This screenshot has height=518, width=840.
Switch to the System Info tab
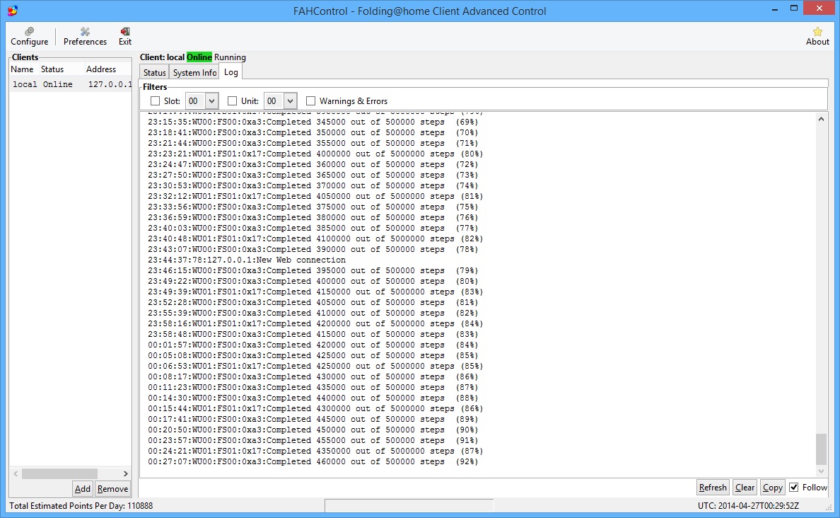coord(194,72)
